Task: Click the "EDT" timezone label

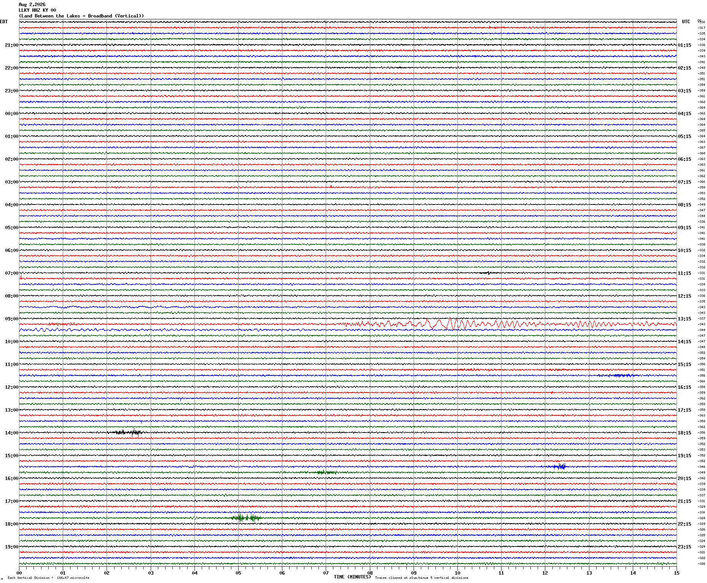Action: 4,22
